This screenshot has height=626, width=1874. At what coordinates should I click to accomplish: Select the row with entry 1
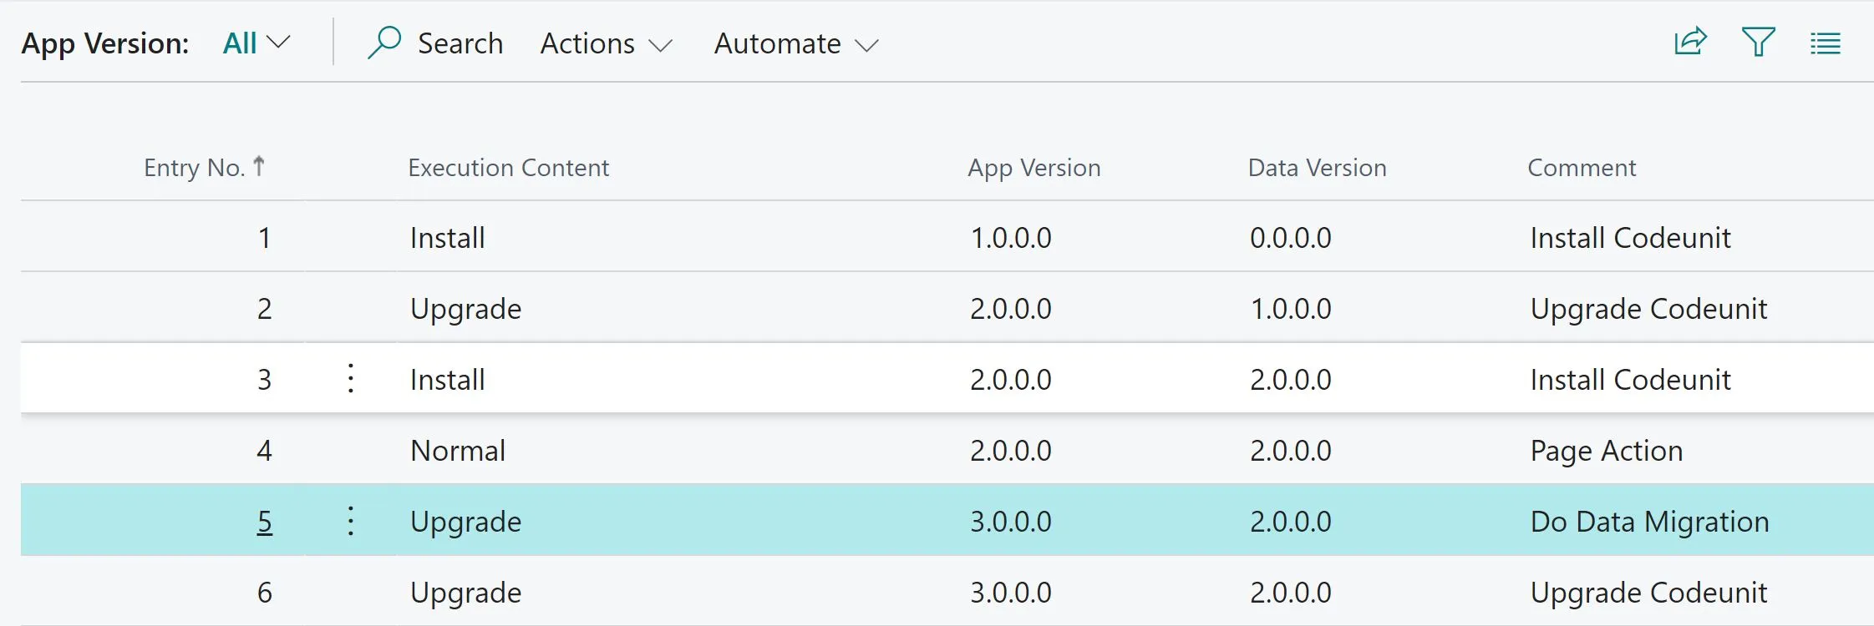click(x=947, y=237)
